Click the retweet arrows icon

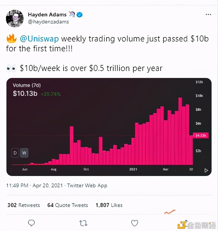pos(83,223)
